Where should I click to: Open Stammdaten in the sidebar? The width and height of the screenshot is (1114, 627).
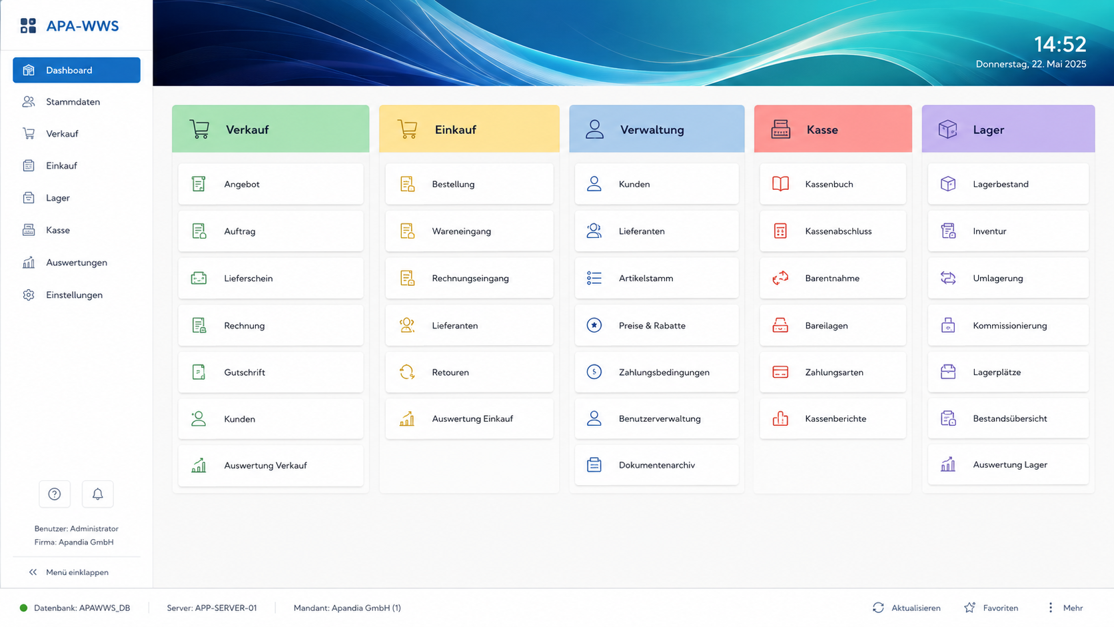tap(77, 102)
